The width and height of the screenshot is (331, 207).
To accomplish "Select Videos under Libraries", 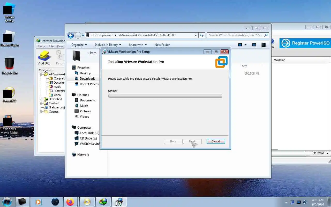I will (84, 117).
